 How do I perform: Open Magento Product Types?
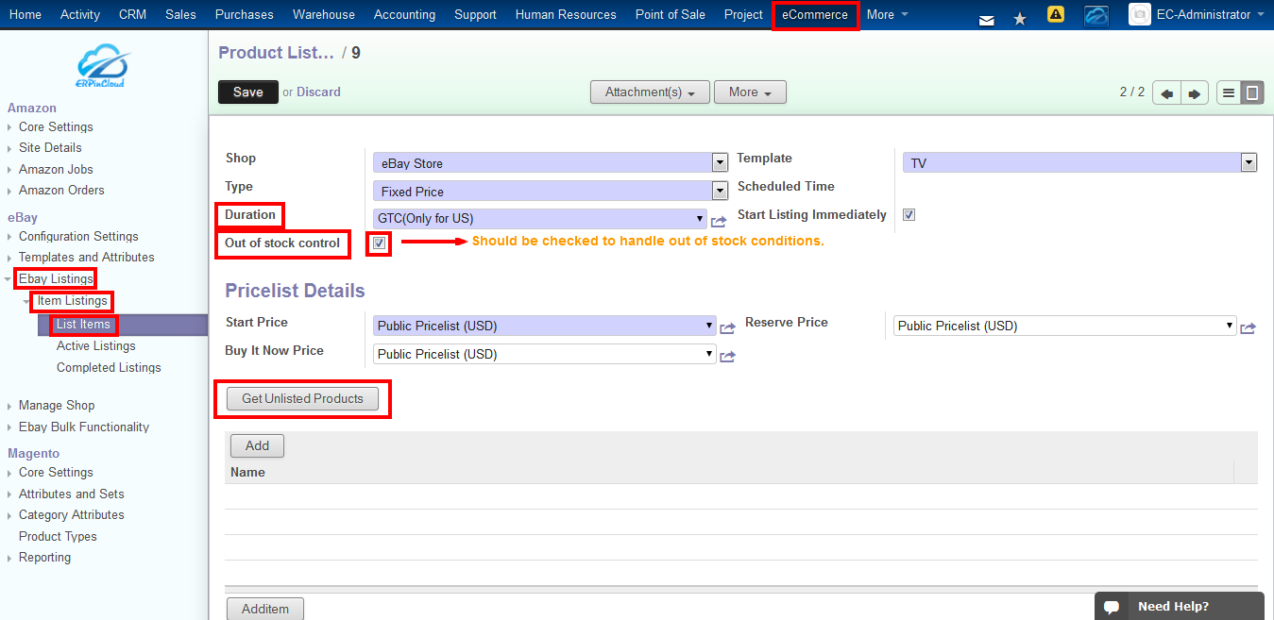(x=58, y=536)
